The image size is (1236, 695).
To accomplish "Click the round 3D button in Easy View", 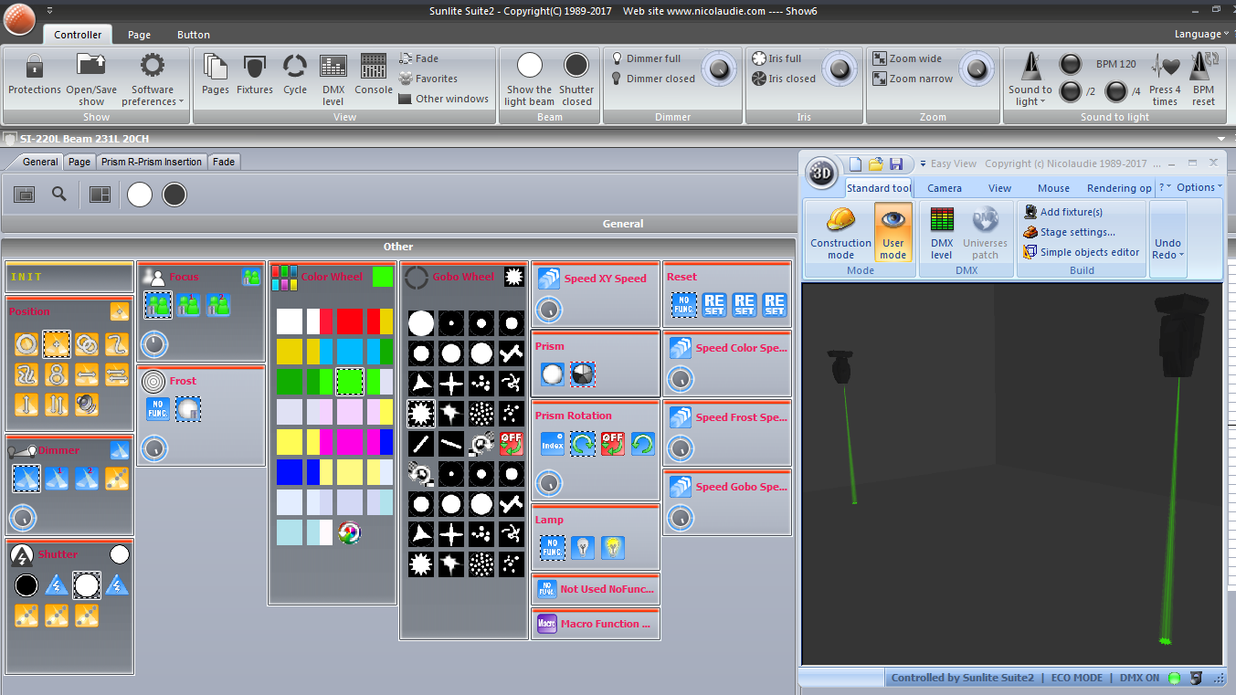I will [822, 173].
